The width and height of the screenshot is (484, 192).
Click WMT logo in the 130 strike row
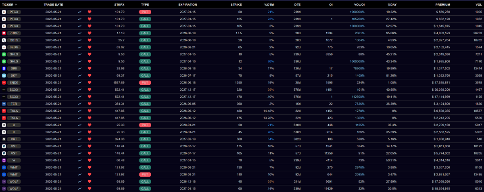(x=4, y=167)
